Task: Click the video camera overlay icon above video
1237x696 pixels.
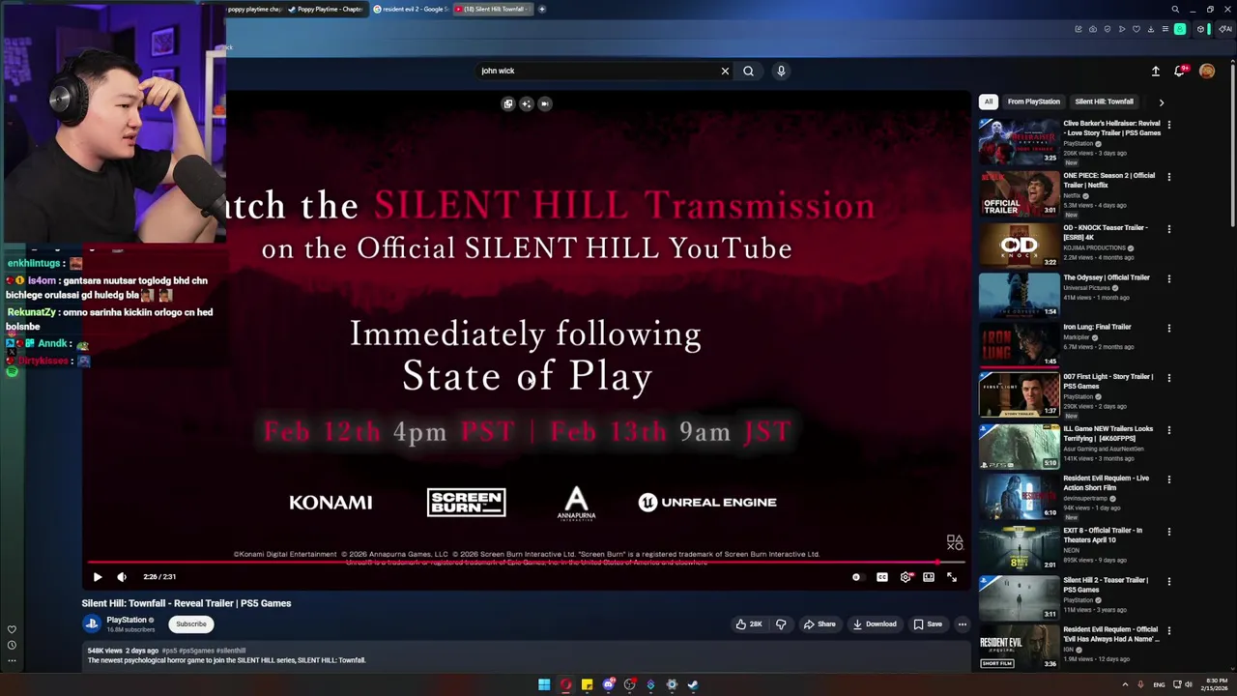Action: (x=545, y=103)
